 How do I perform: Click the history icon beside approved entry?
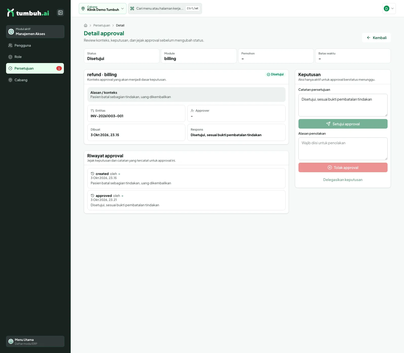(92, 196)
